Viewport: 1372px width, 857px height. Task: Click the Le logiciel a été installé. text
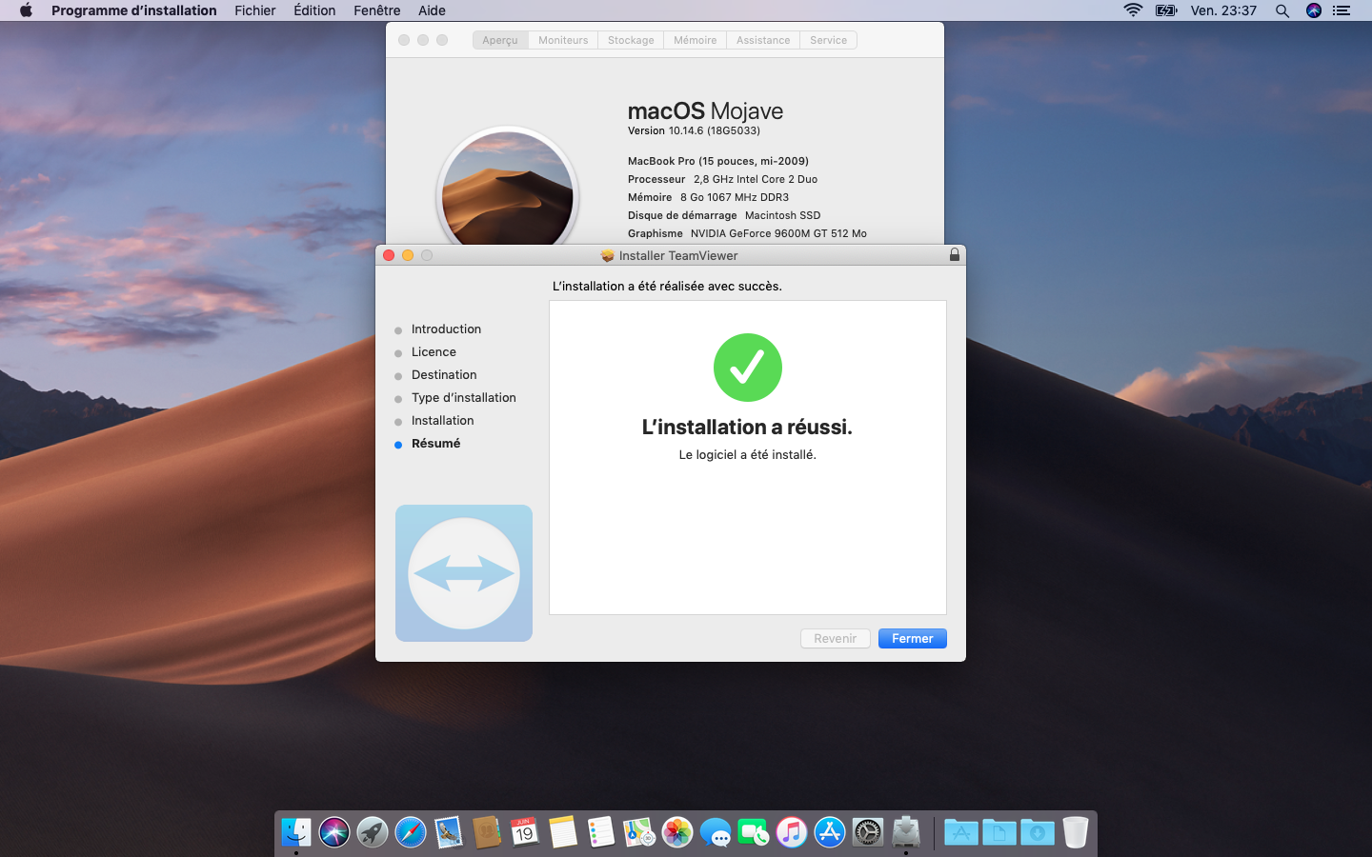(747, 455)
